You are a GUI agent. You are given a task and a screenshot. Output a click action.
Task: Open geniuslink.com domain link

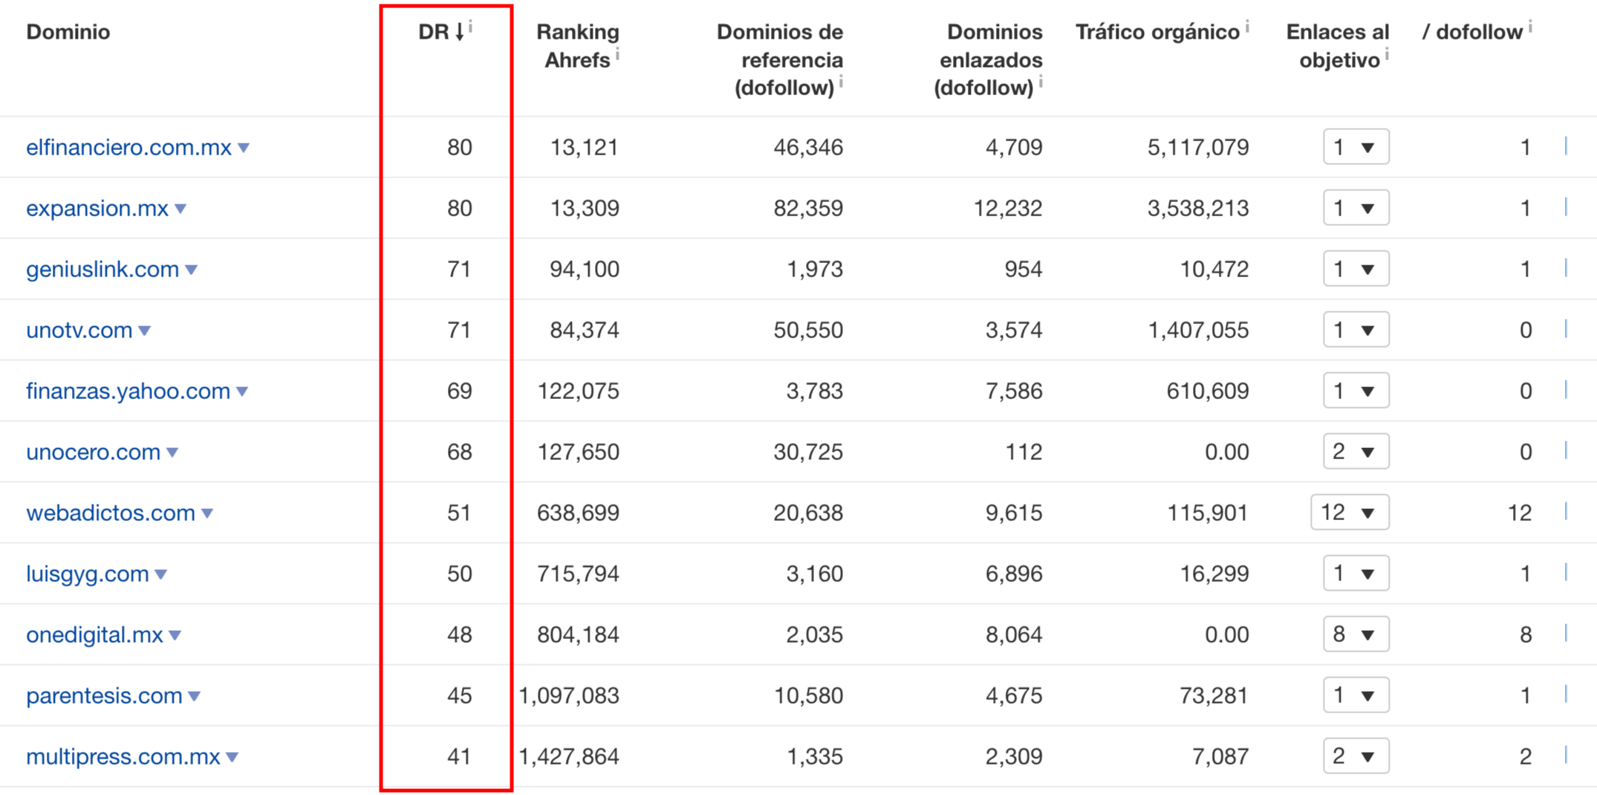pos(103,269)
